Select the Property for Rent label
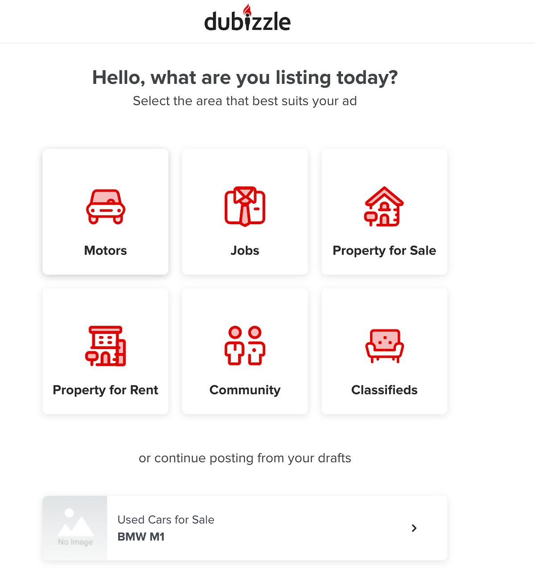This screenshot has height=575, width=535. (x=106, y=390)
